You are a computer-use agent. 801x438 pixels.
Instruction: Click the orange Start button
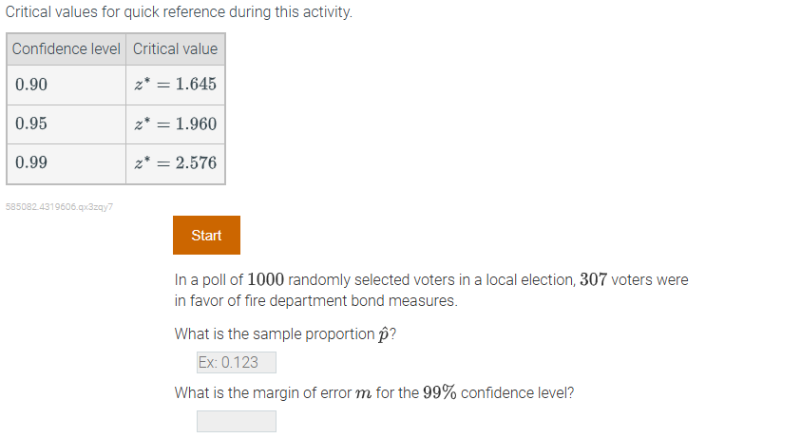pyautogui.click(x=206, y=236)
